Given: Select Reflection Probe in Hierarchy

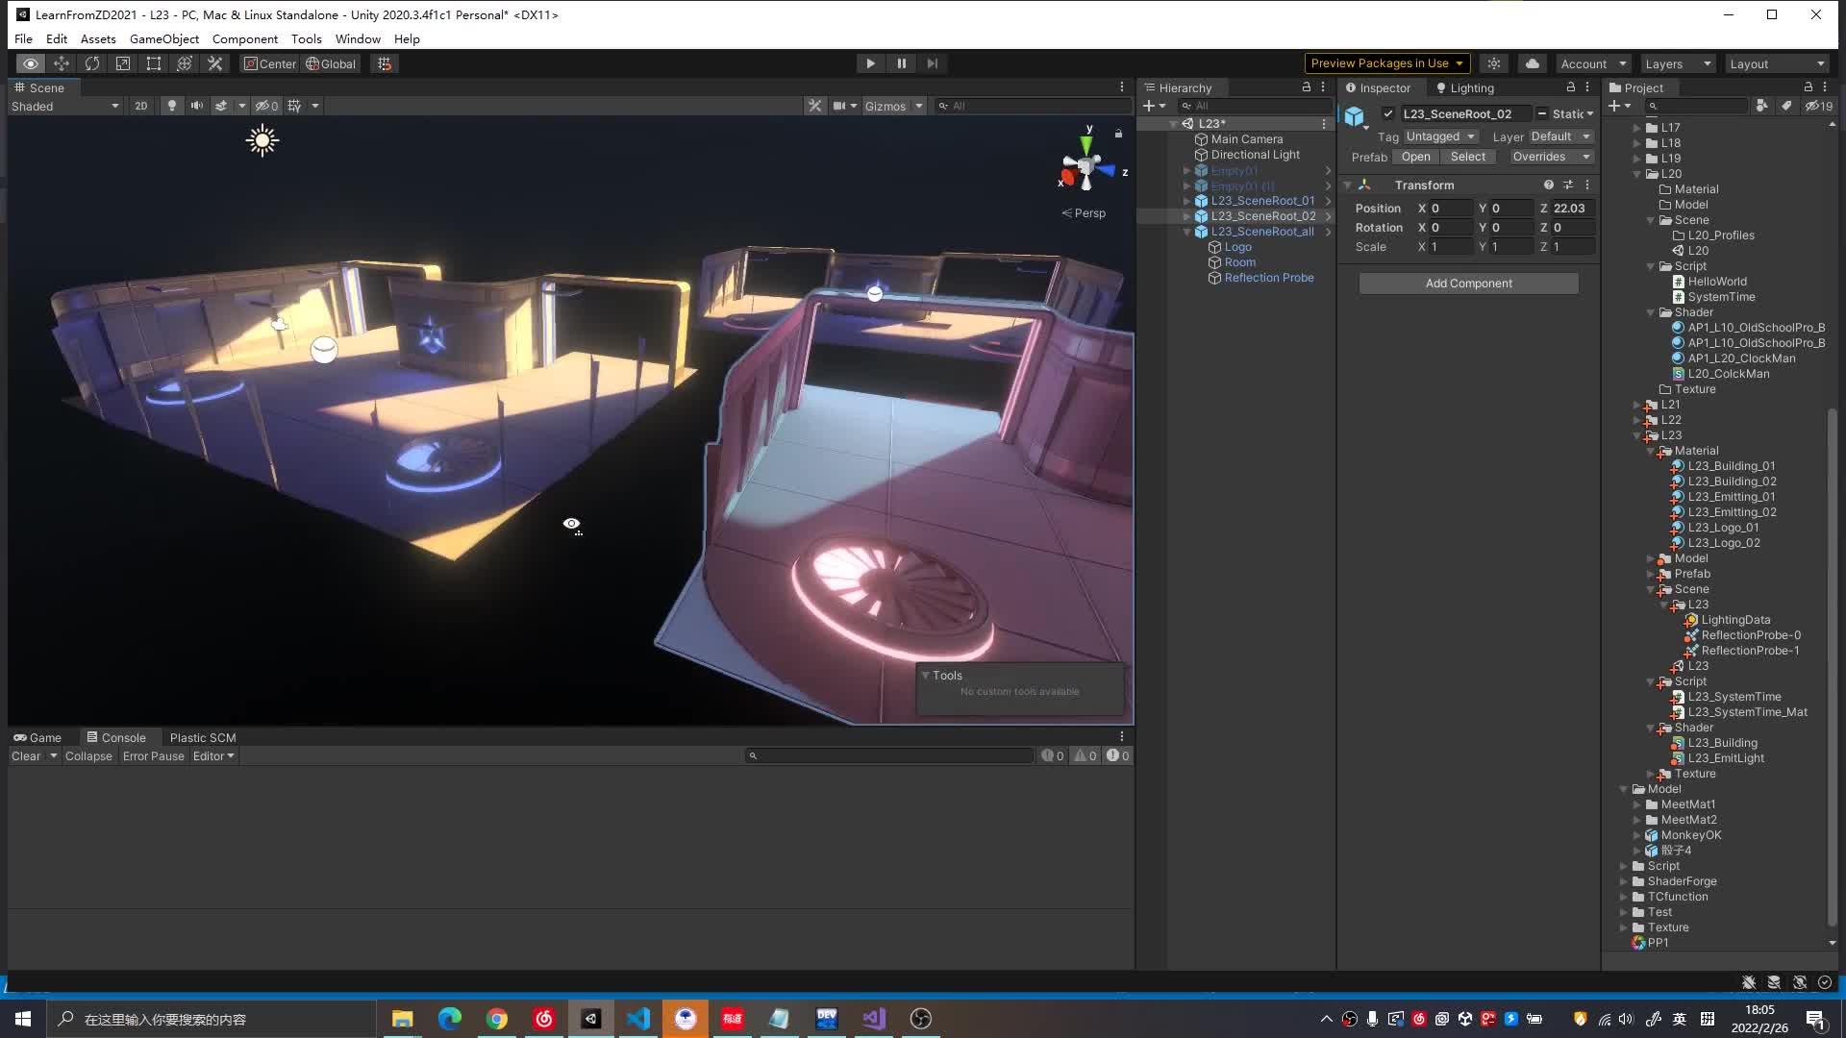Looking at the screenshot, I should click(1268, 278).
